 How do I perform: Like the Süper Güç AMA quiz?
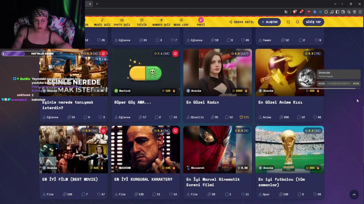[x=171, y=117]
